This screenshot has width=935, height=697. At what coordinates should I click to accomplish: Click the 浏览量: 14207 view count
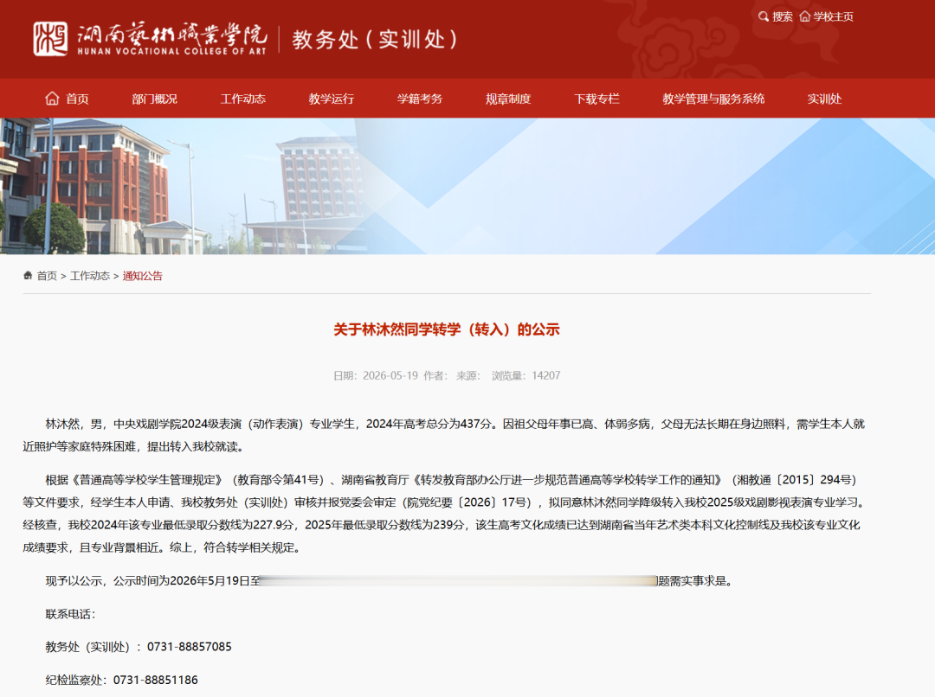(526, 376)
